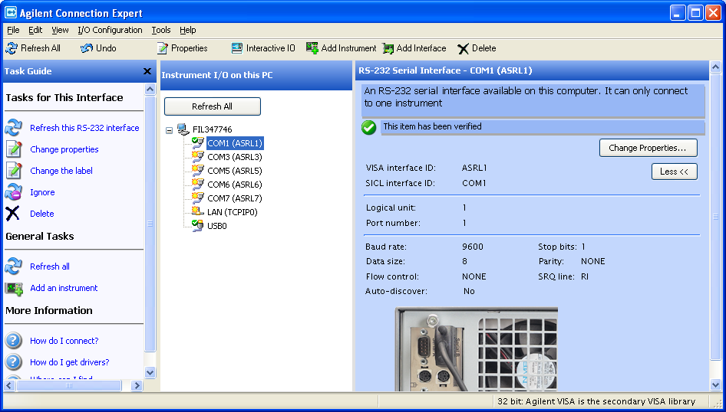Select LAN (TCPIP0) interface
This screenshot has height=412, width=726.
[232, 212]
